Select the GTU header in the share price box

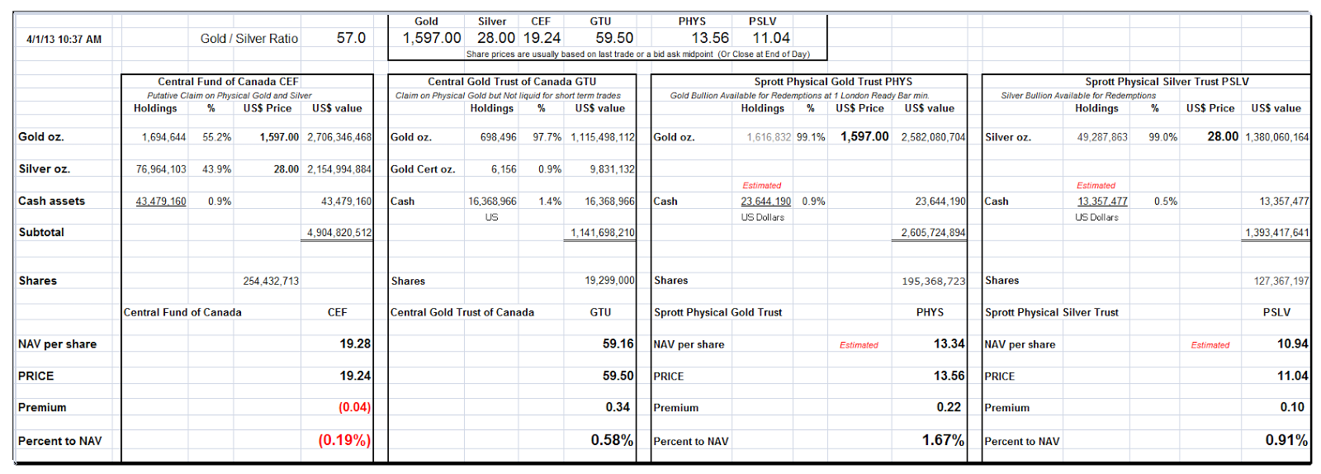[600, 21]
